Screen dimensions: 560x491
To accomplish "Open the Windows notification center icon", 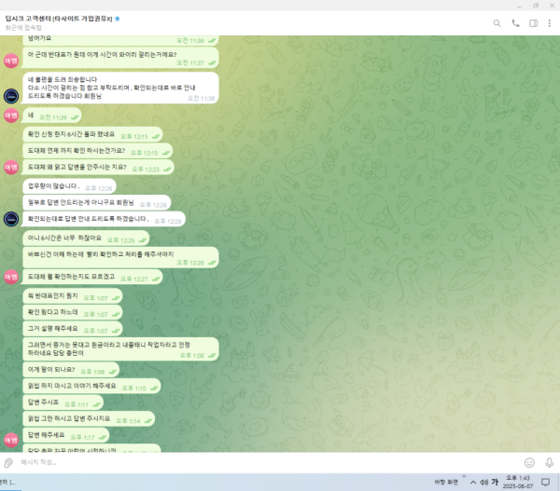I will [x=545, y=483].
